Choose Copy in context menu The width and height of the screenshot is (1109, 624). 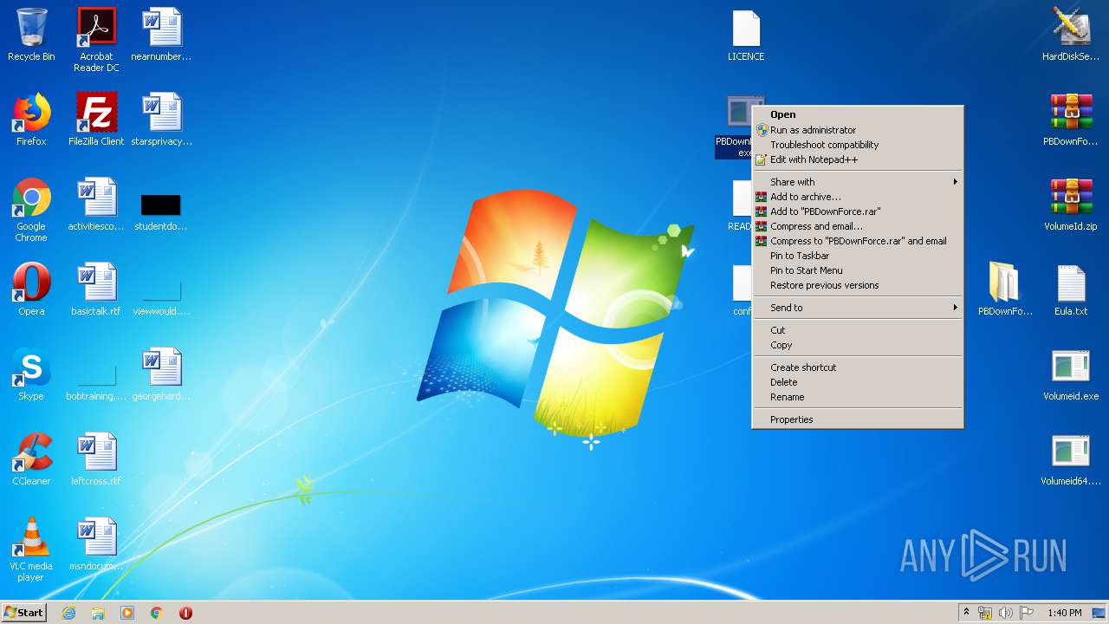point(858,345)
